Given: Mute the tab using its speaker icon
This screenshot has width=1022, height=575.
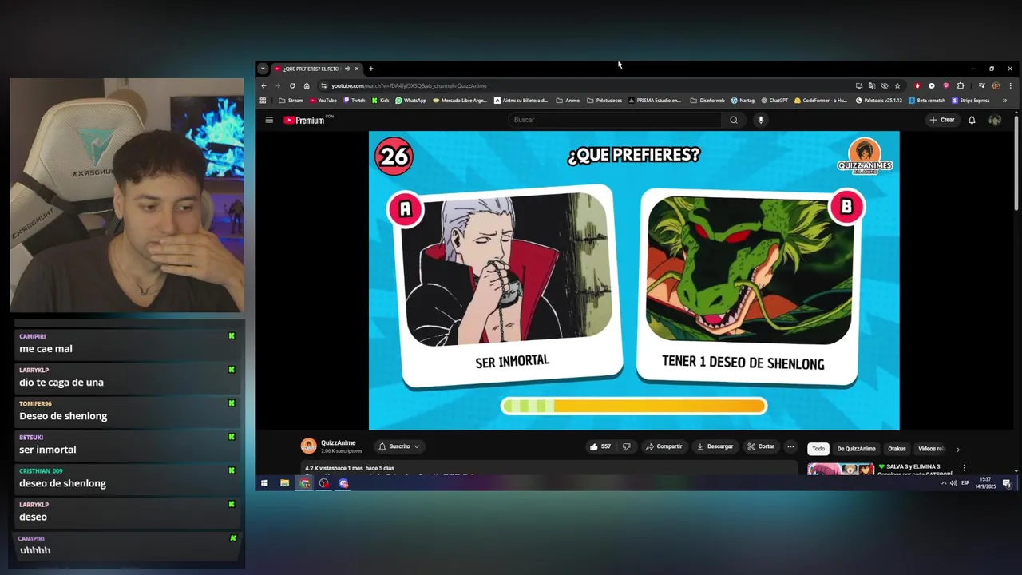Looking at the screenshot, I should [347, 69].
